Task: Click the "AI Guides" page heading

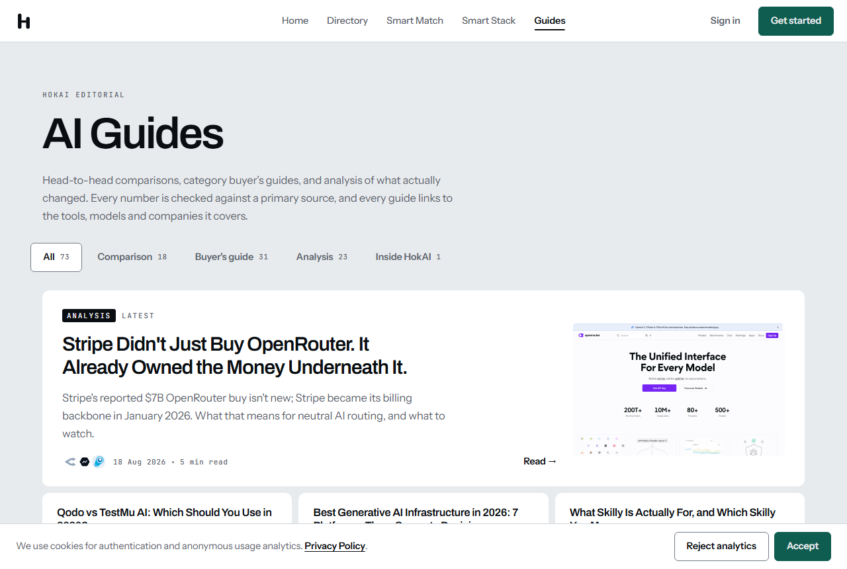Action: click(133, 134)
